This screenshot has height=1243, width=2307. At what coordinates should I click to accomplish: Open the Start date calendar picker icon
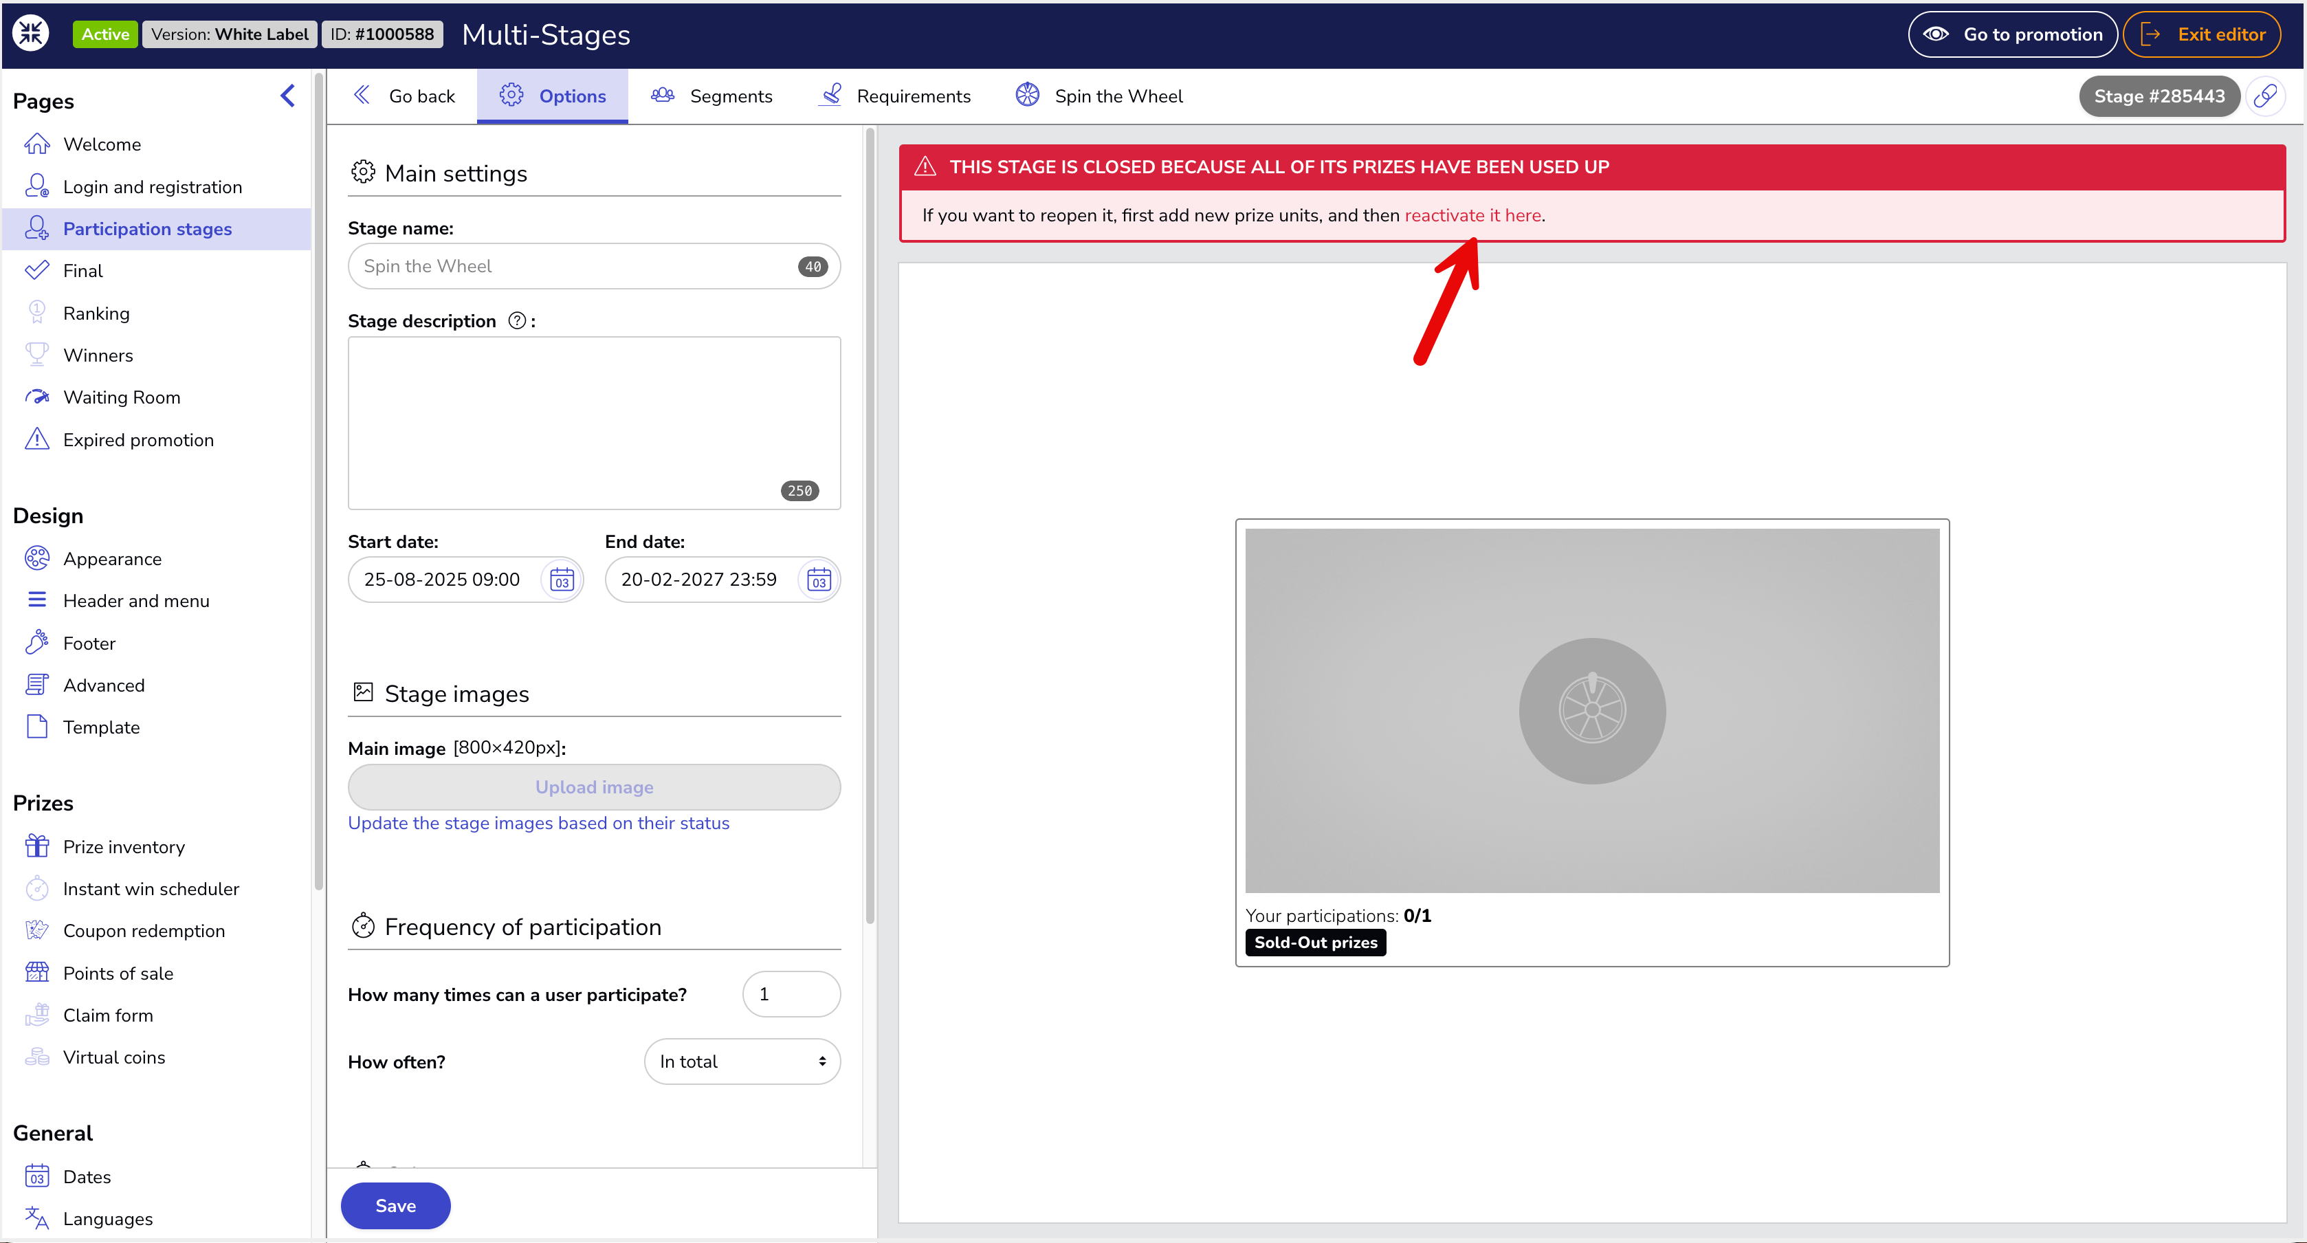562,580
